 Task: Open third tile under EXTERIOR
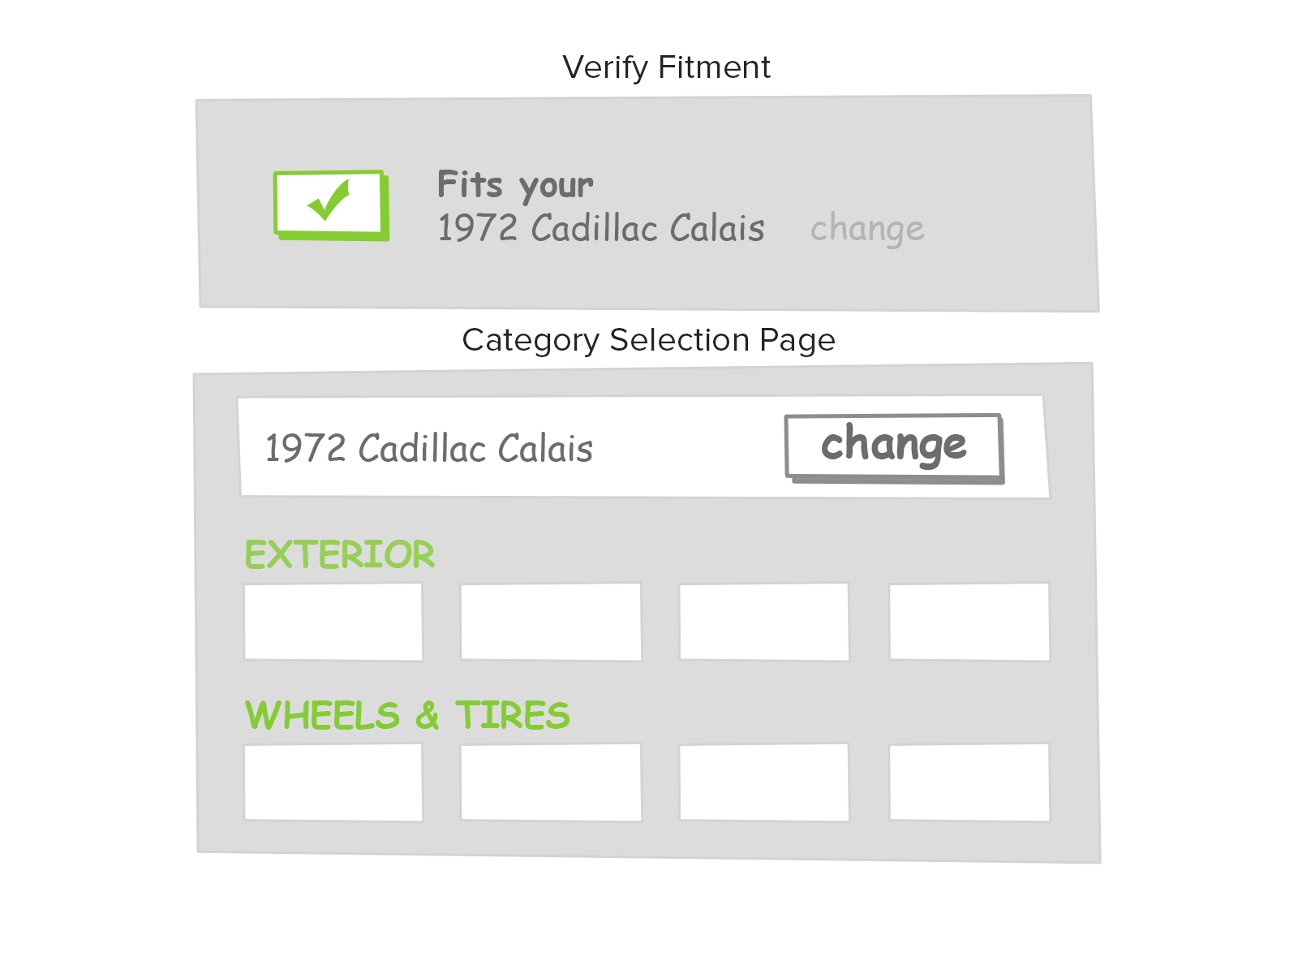tap(764, 622)
